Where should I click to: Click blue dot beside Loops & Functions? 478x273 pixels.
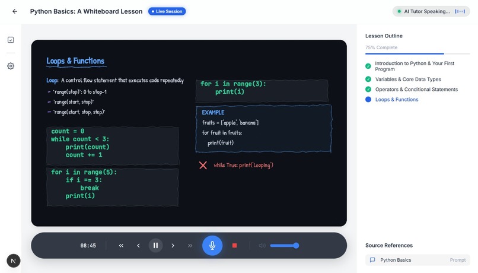click(x=368, y=100)
